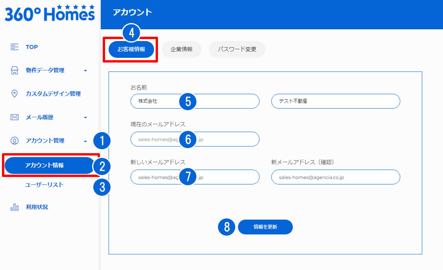443x270 pixels.
Task: Click the 新メールアドレス（確認） input field
Action: coord(336,177)
